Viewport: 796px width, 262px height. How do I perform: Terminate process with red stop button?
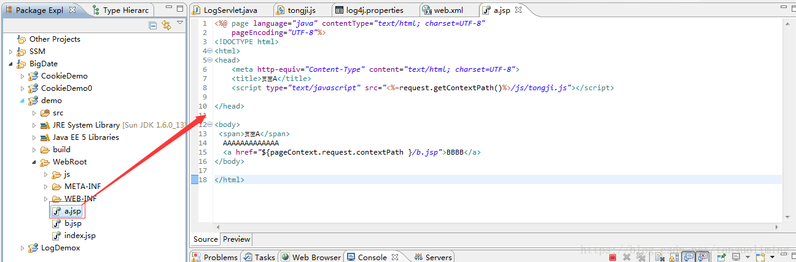coord(612,257)
